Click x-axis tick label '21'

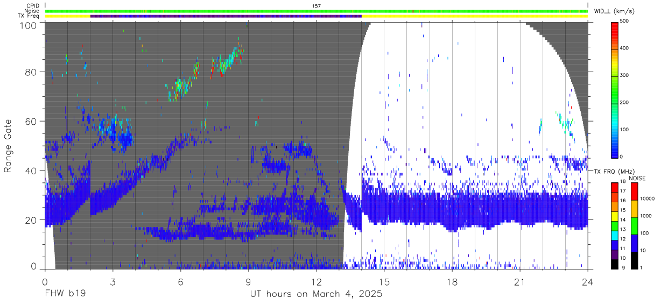(520, 282)
